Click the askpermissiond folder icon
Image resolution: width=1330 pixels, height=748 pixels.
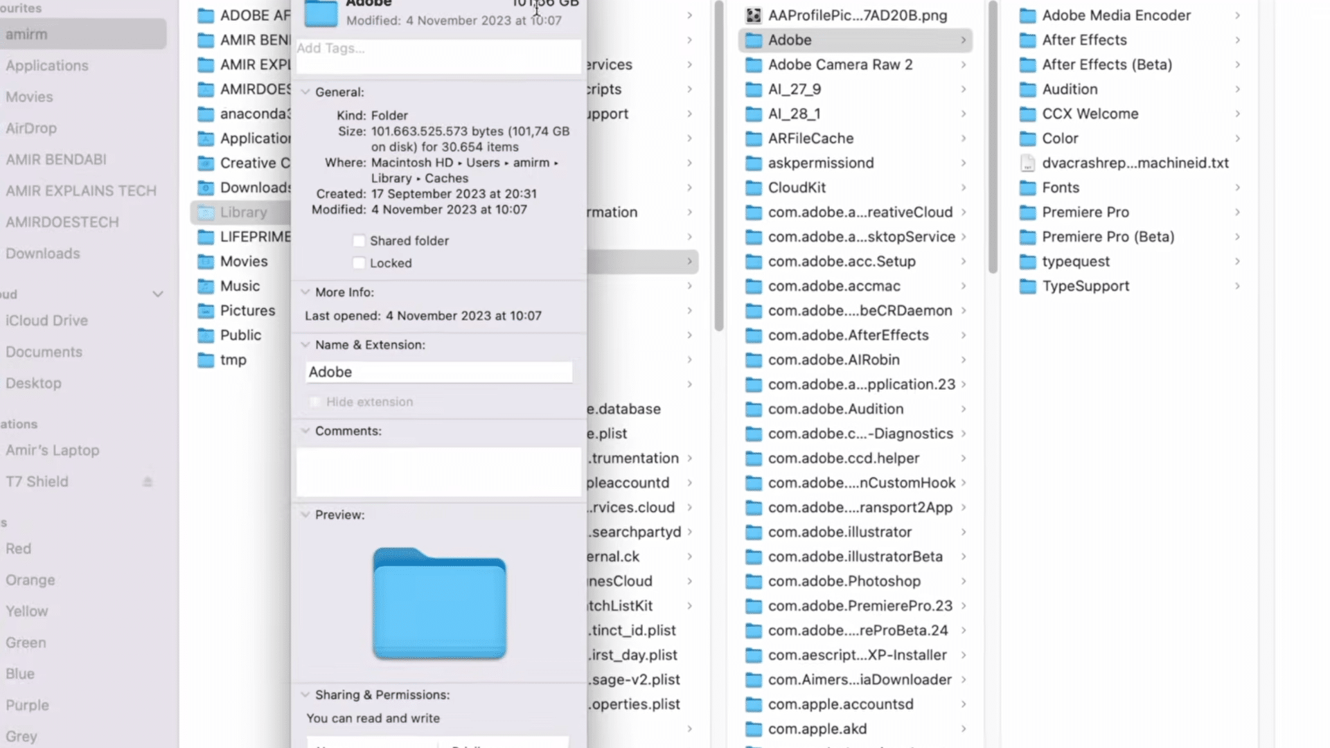click(x=754, y=163)
